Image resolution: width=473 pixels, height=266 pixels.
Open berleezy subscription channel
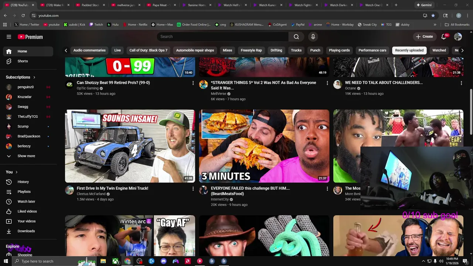point(28,146)
